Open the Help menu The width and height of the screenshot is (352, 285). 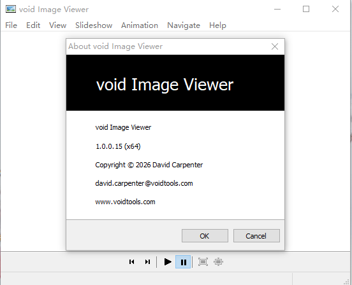217,25
